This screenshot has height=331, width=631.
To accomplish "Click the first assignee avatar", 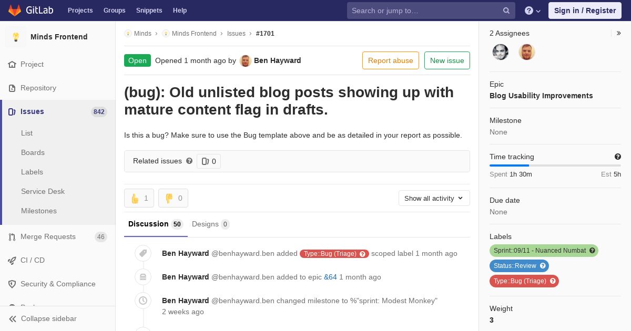I will coord(501,51).
